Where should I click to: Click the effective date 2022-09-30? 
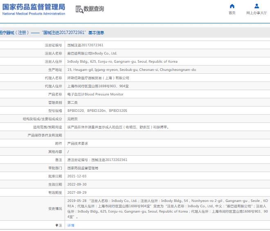pos(77,184)
